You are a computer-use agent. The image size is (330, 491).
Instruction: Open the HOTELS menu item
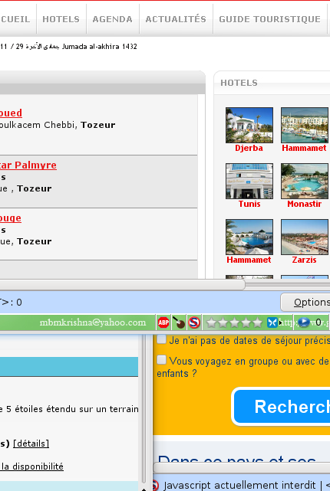tap(61, 19)
